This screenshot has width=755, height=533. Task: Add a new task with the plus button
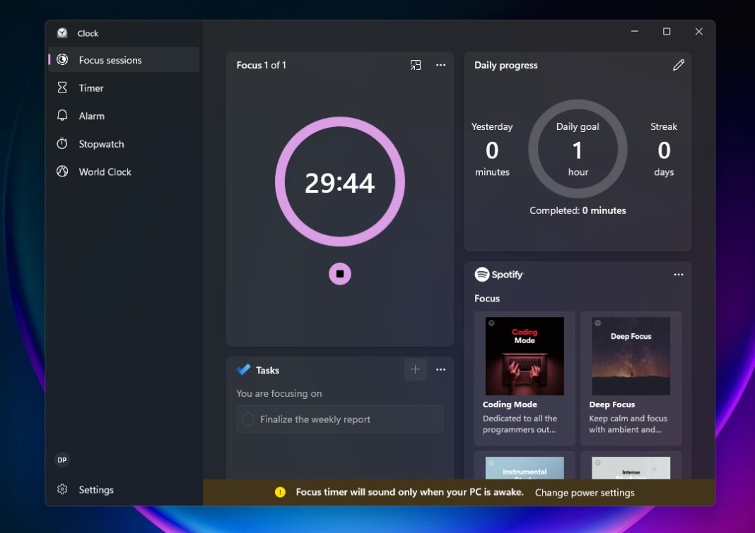416,369
